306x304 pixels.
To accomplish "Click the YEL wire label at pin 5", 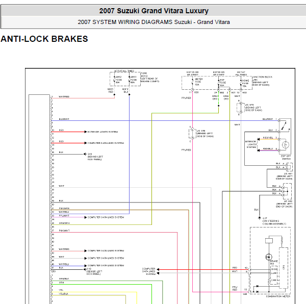I will pos(61,290).
